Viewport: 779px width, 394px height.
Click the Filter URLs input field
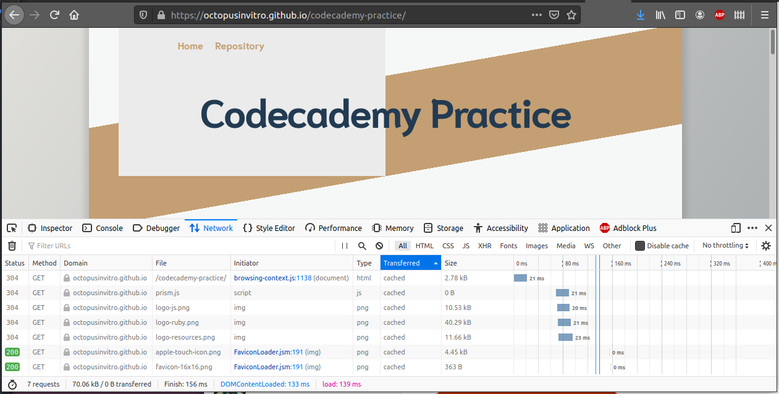coord(179,246)
